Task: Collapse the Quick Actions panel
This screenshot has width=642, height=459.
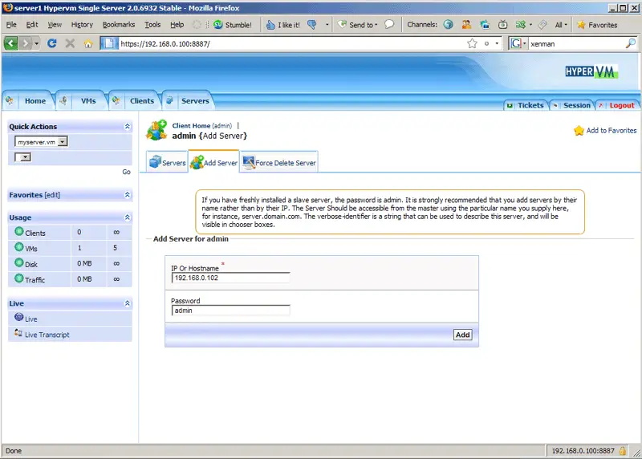Action: click(128, 127)
